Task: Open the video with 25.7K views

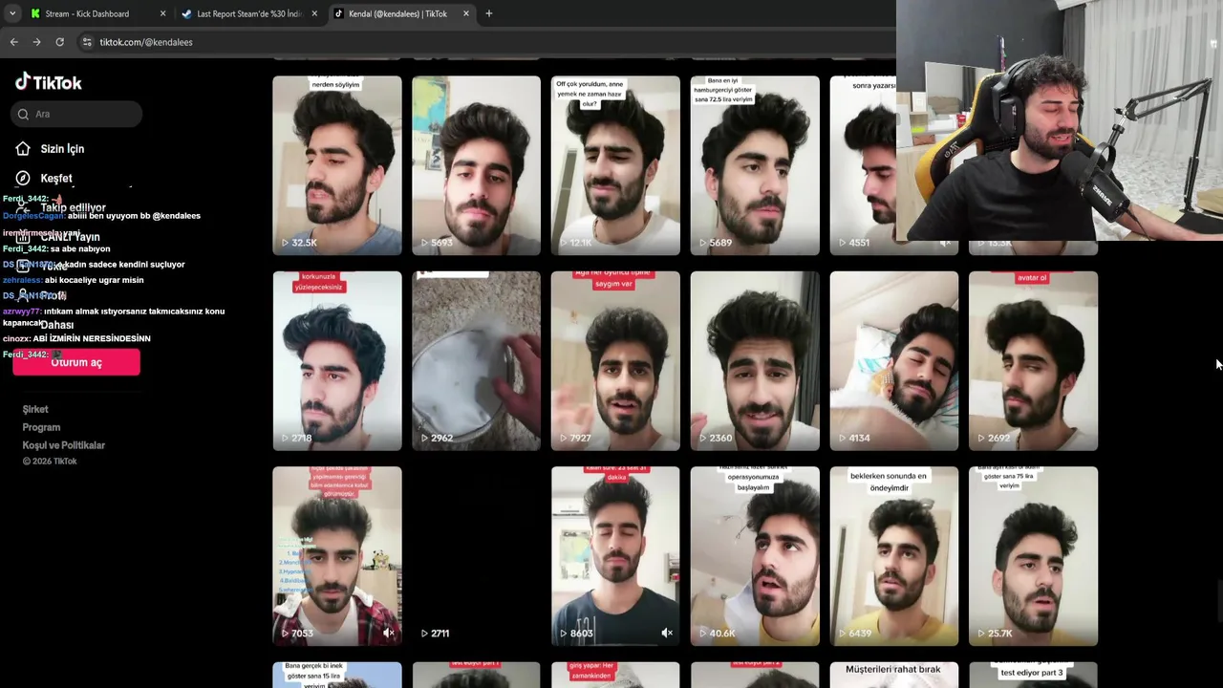Action: pyautogui.click(x=1034, y=556)
